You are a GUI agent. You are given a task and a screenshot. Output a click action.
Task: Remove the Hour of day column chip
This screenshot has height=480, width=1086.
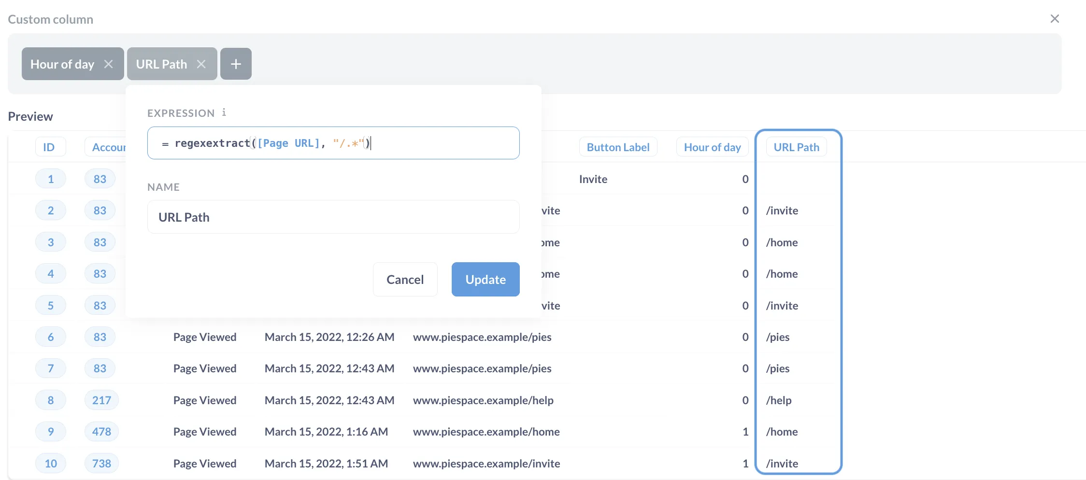109,63
